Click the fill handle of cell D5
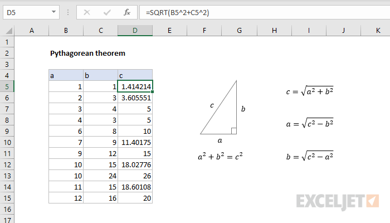 coord(152,91)
